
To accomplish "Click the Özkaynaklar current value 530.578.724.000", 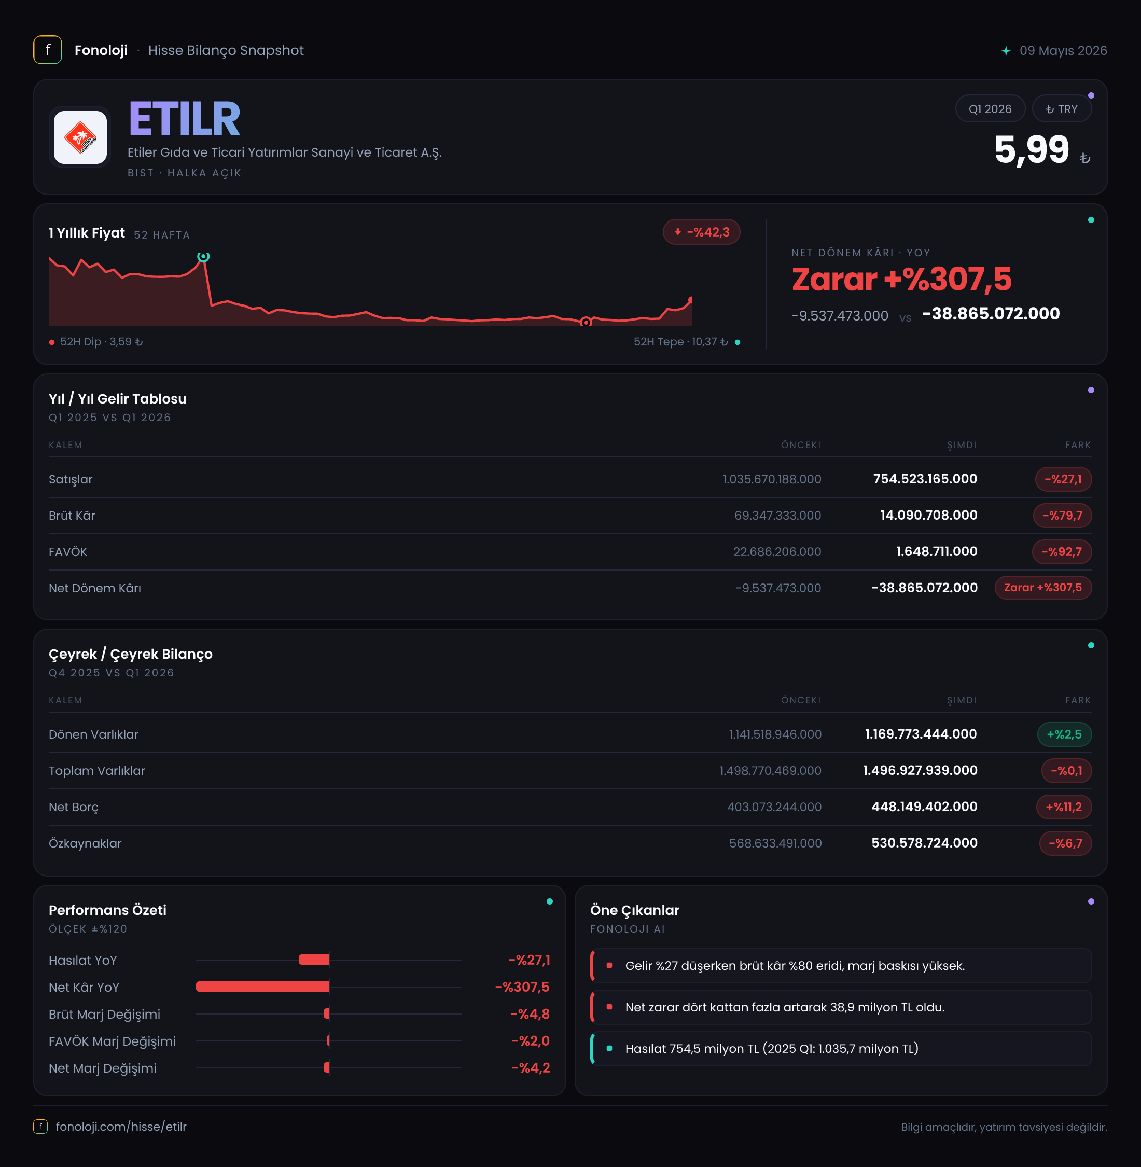I will [x=924, y=843].
